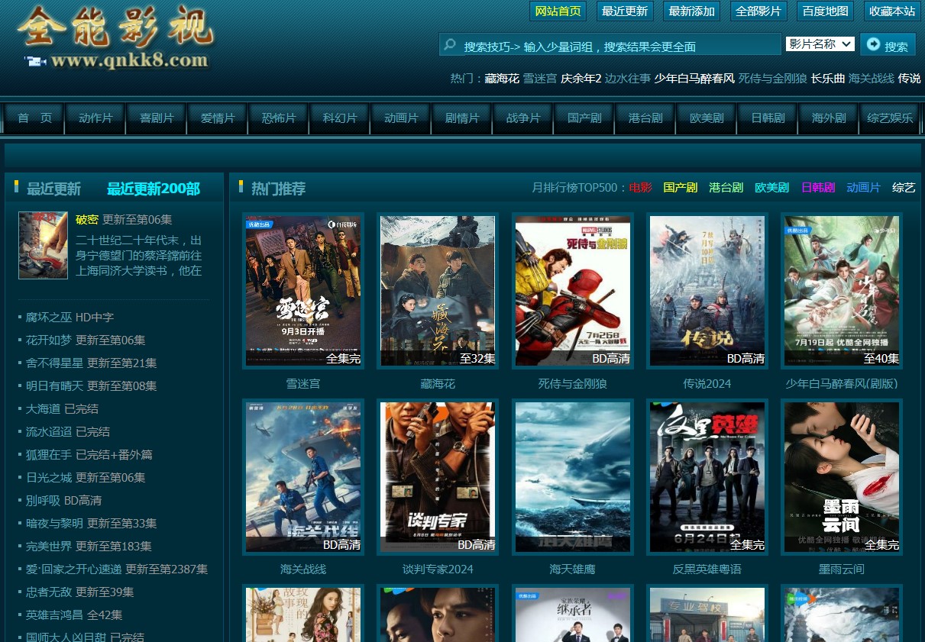This screenshot has width=925, height=642.
Task: Open ranking link 综艺 in TOP500
Action: 904,188
